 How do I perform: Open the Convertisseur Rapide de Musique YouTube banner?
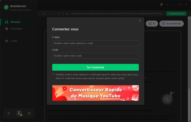pos(95,93)
